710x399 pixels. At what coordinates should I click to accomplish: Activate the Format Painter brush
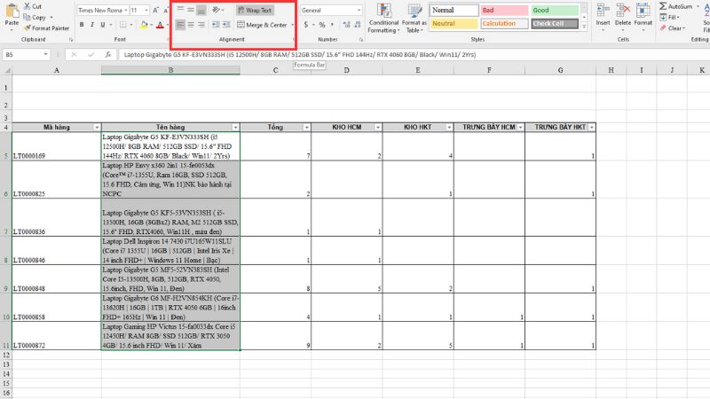[47, 28]
